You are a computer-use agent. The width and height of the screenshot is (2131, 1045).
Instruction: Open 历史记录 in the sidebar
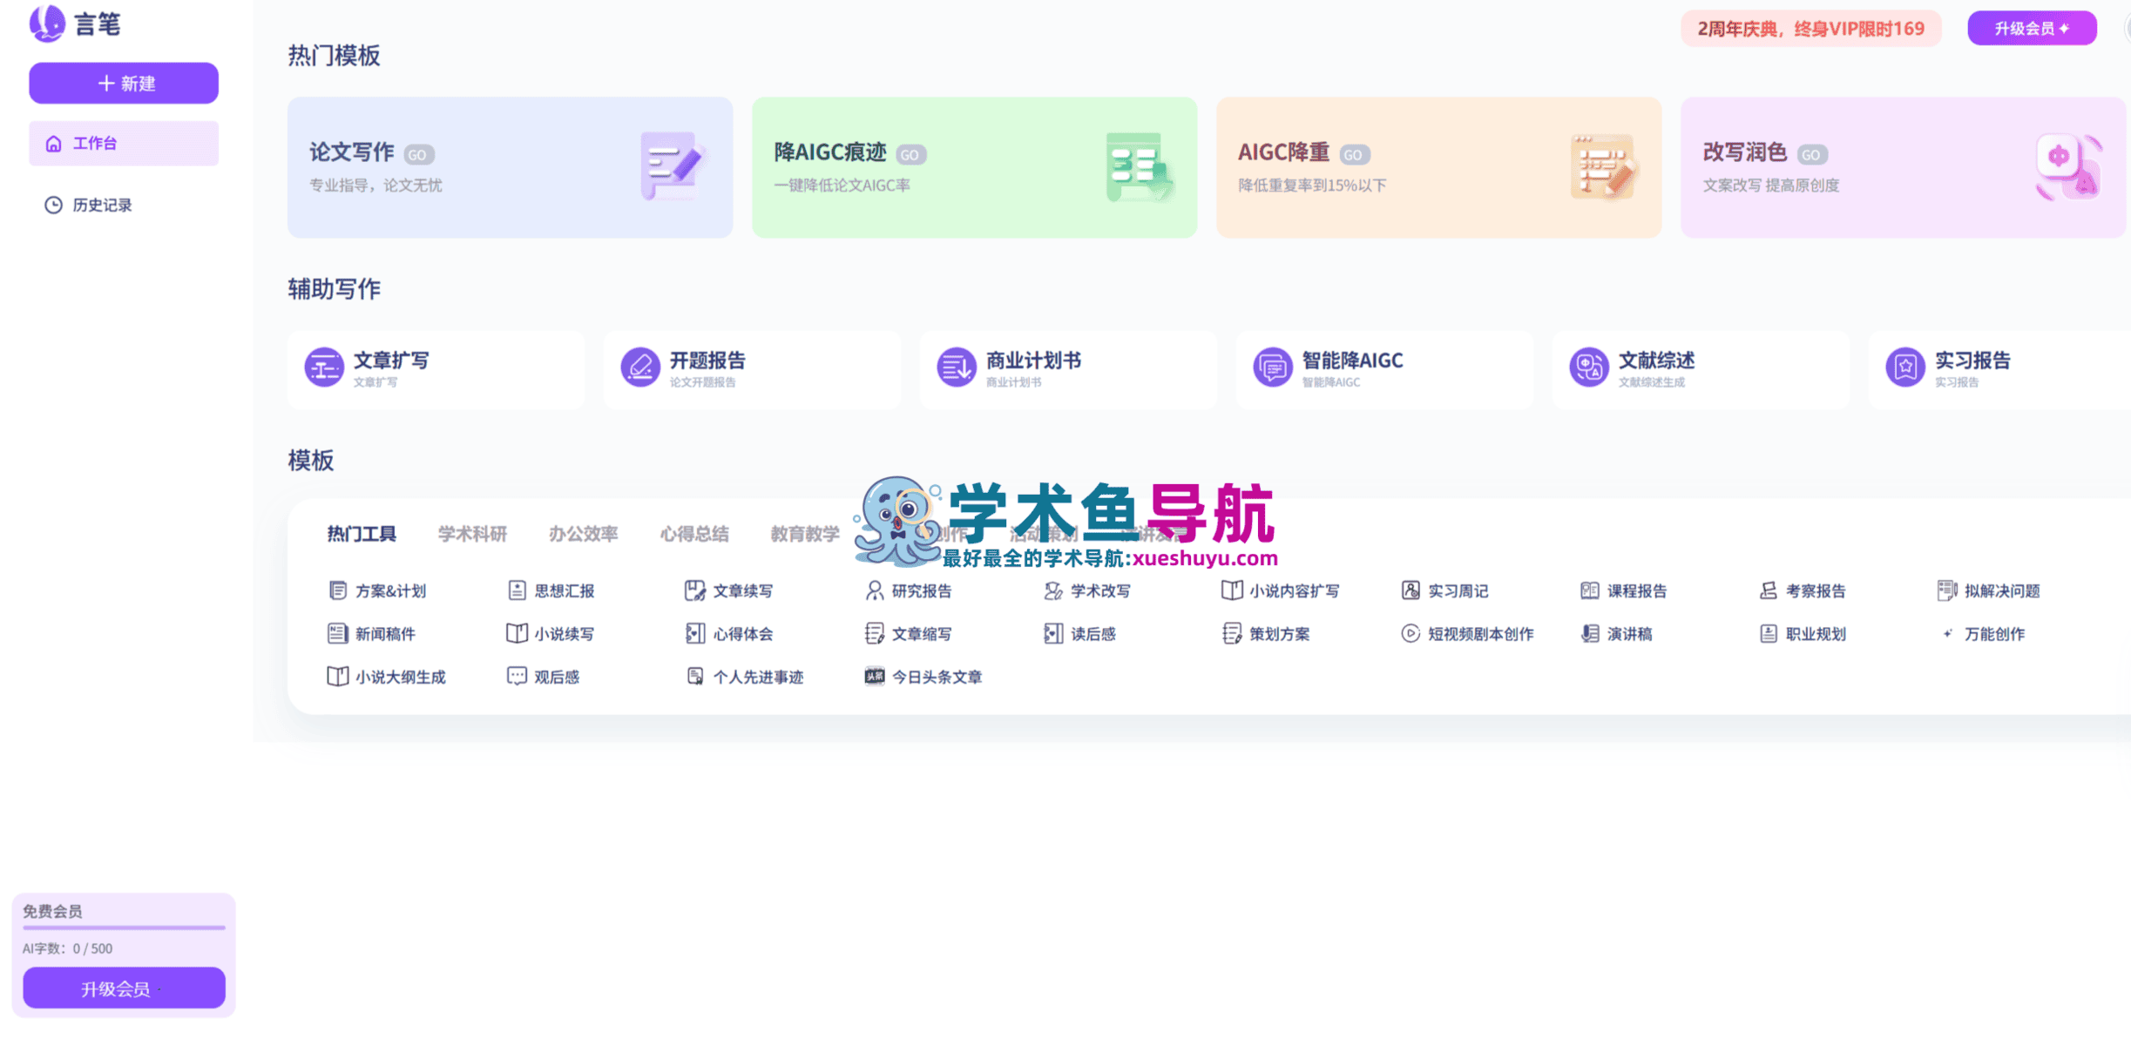(124, 205)
